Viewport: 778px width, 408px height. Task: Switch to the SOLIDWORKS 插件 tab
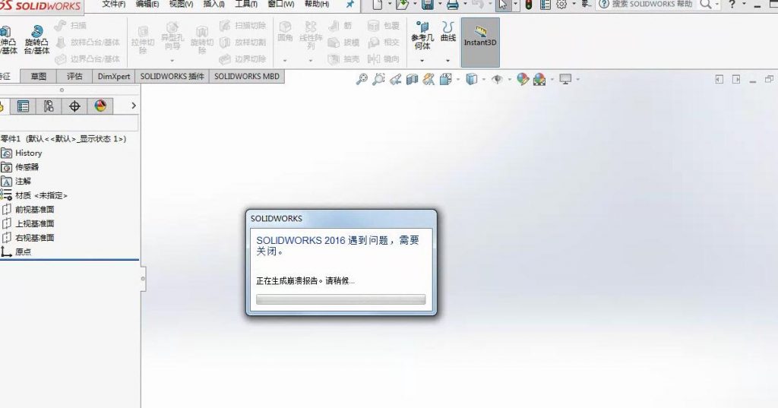point(172,77)
